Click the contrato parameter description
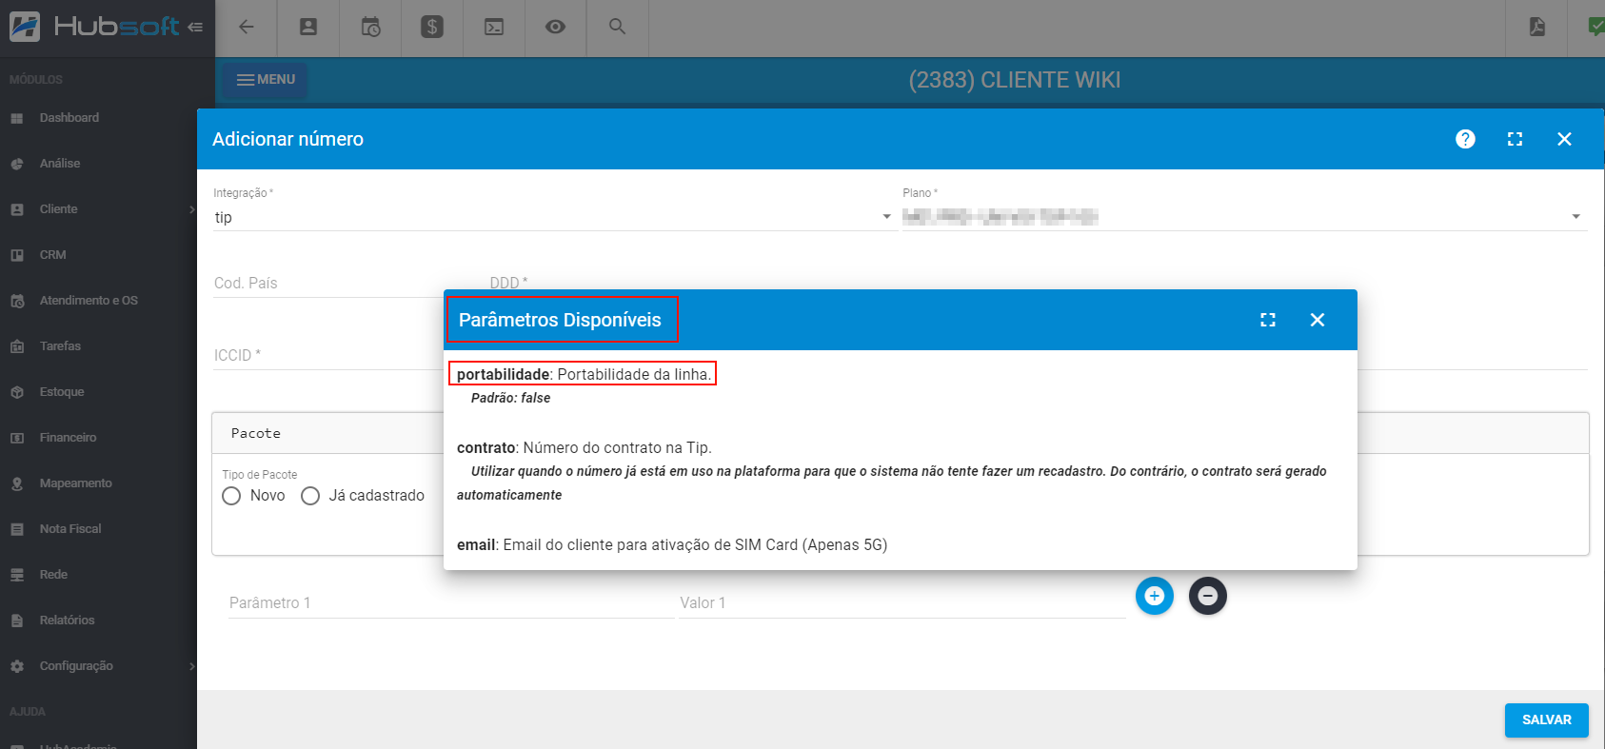 (x=585, y=447)
